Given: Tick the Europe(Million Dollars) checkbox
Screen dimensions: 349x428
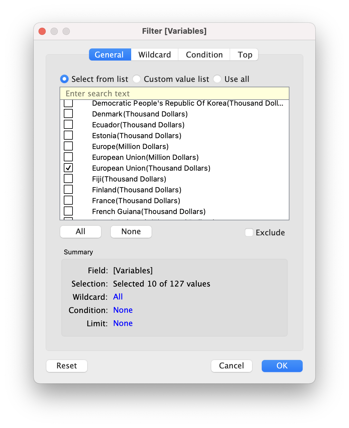Looking at the screenshot, I should click(69, 146).
